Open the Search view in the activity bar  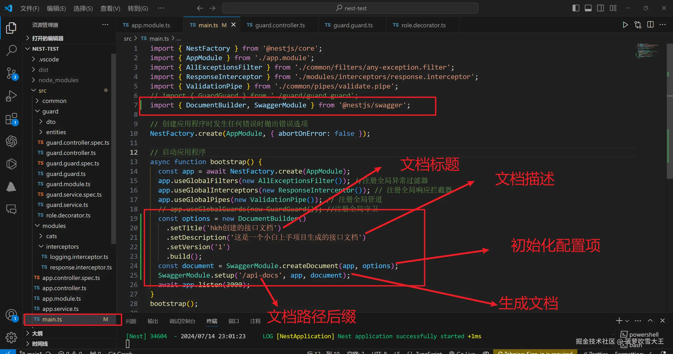[11, 50]
